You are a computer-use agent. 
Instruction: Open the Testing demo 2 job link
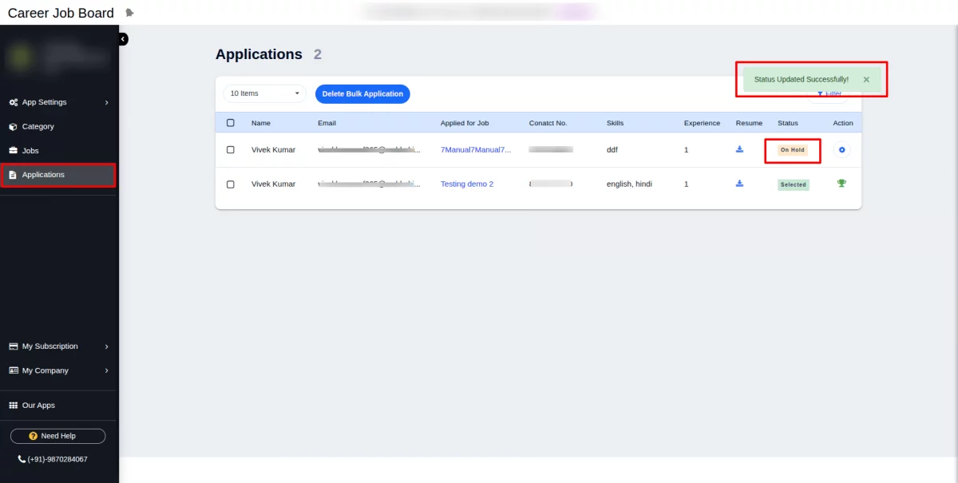pyautogui.click(x=467, y=184)
